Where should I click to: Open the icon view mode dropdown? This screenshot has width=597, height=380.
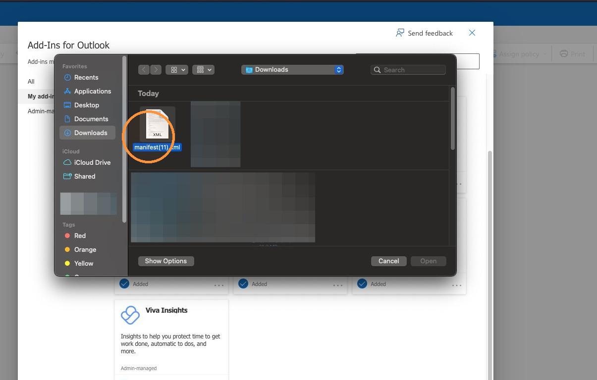(x=177, y=70)
